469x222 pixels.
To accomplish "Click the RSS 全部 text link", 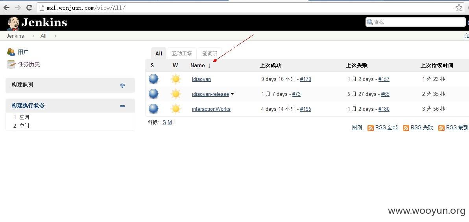I will click(386, 128).
